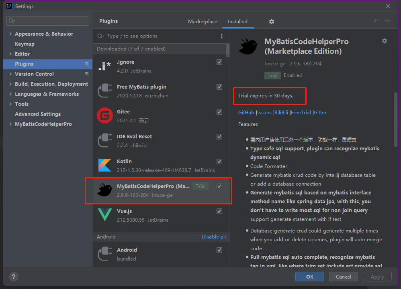Click the Trial tag on MyBatisCodeHelperPro row

(200, 186)
